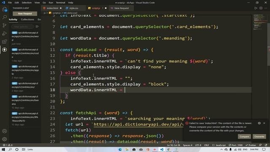Screen dimensions: 270x152
Task: Open the Windows Start menu
Action: (3, 149)
